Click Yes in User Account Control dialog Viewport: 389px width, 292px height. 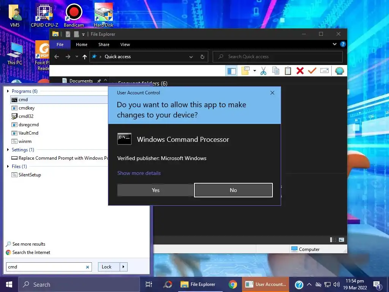point(155,190)
